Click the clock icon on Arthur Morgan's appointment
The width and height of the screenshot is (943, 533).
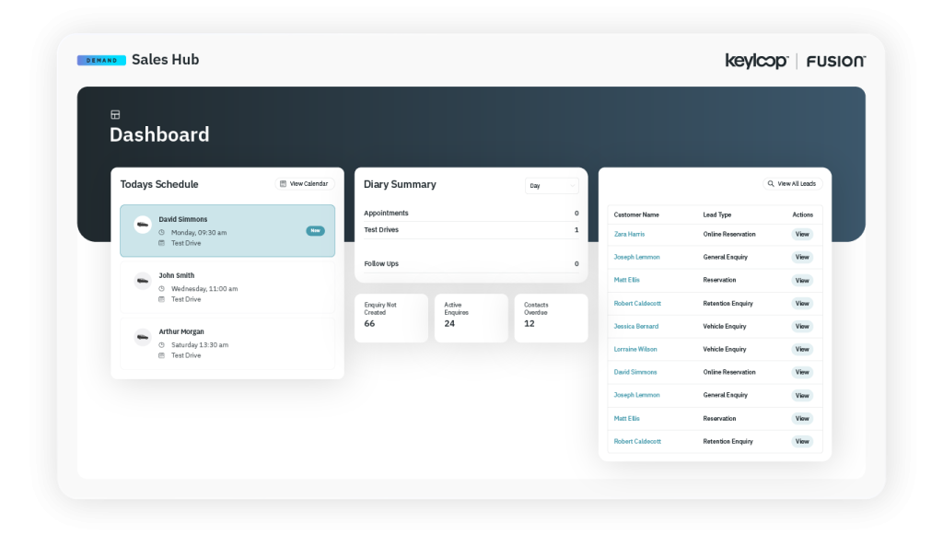tap(161, 344)
